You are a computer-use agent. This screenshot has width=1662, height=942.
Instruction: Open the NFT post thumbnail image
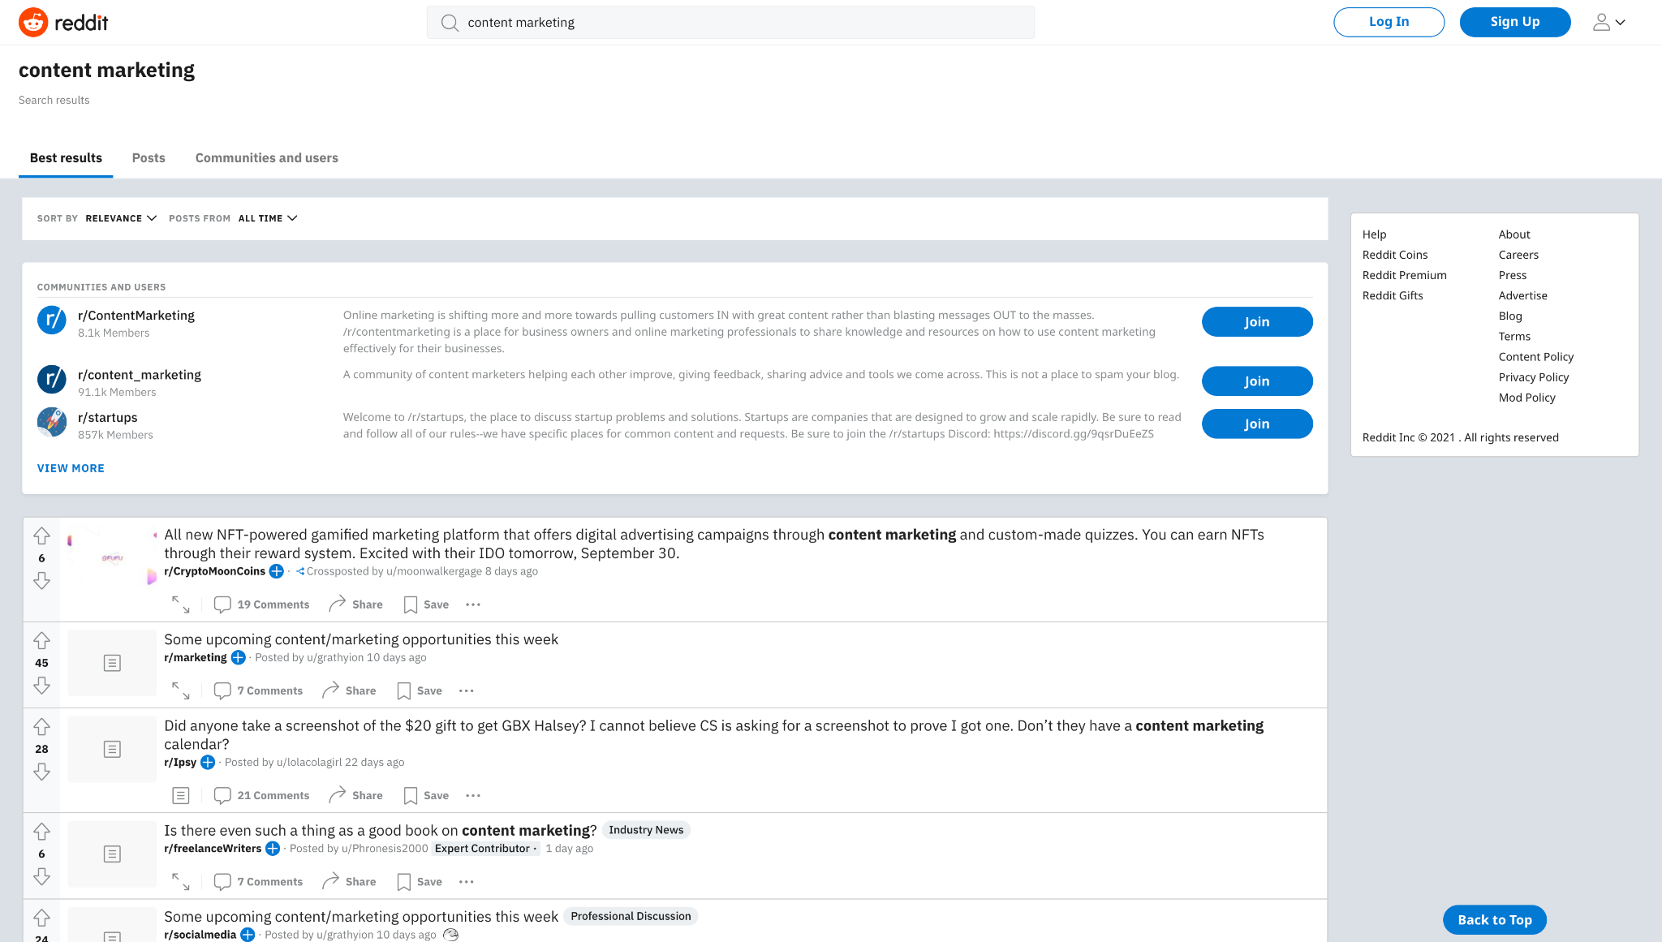tap(112, 557)
